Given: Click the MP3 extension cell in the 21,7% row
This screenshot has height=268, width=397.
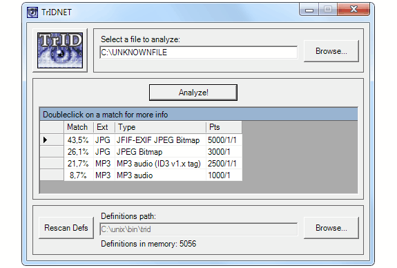Looking at the screenshot, I should coord(104,164).
